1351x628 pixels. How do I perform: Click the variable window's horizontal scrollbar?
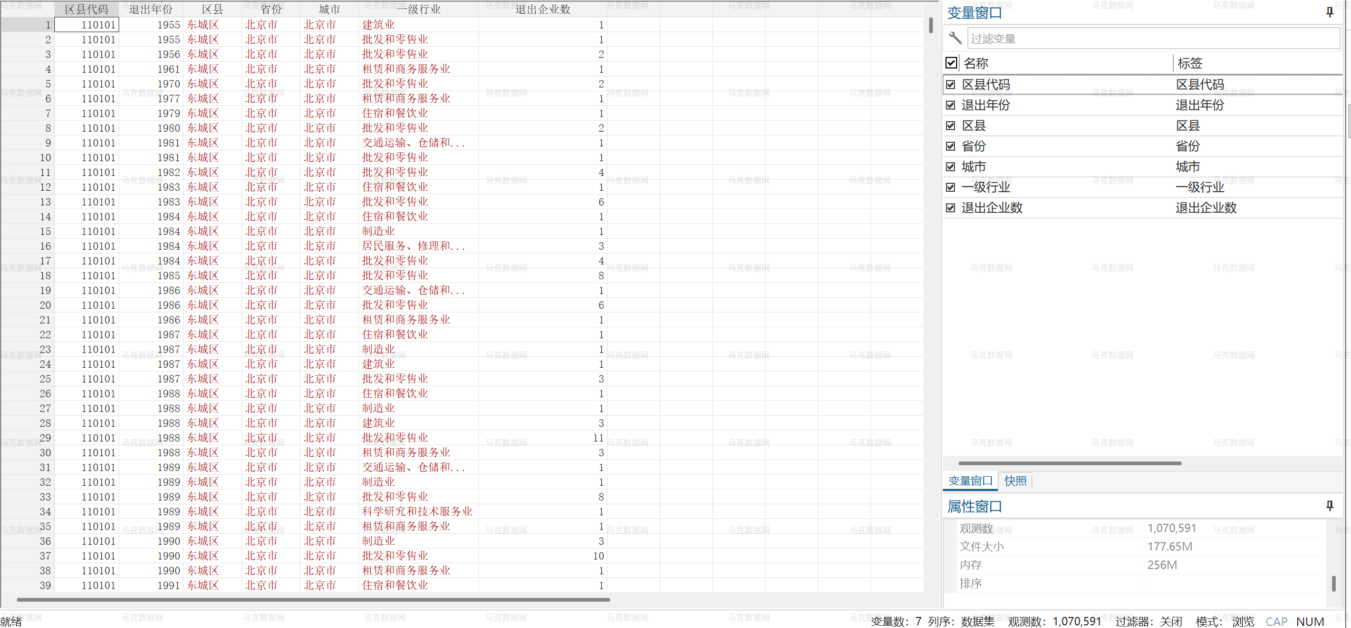[x=1070, y=463]
